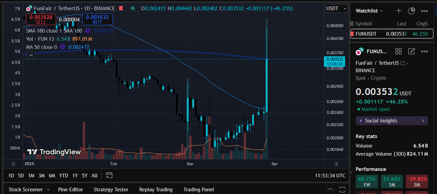Click the 1M performance tile 53.65%
The height and width of the screenshot is (194, 437).
pos(392,181)
